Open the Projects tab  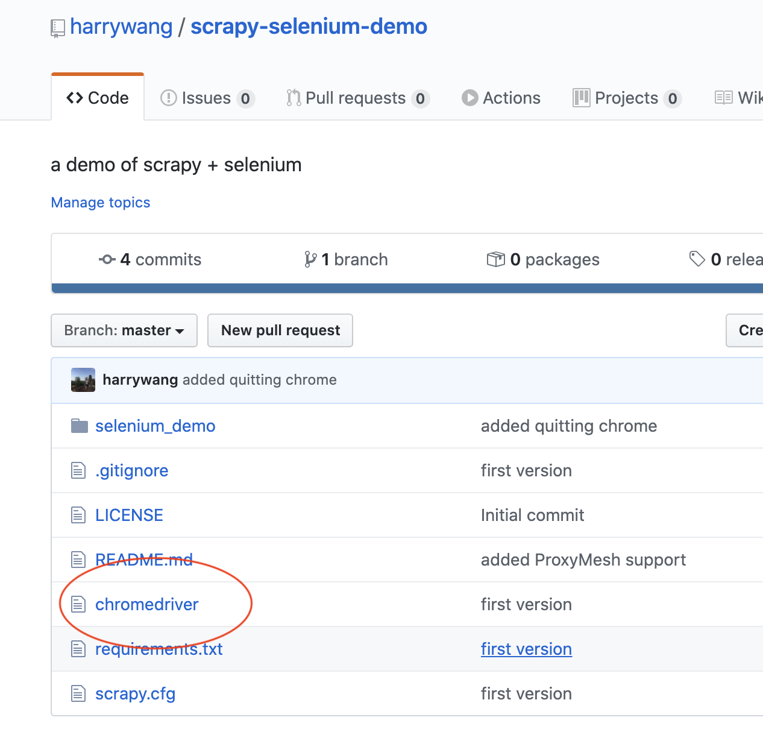pos(626,98)
